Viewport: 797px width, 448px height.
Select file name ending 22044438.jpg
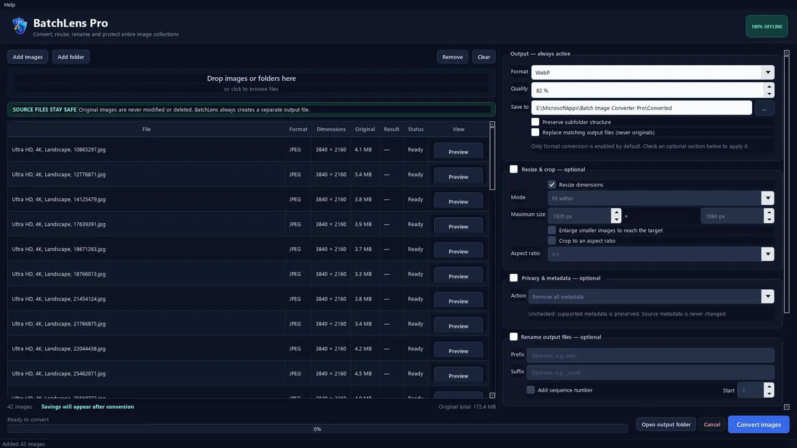click(x=59, y=348)
